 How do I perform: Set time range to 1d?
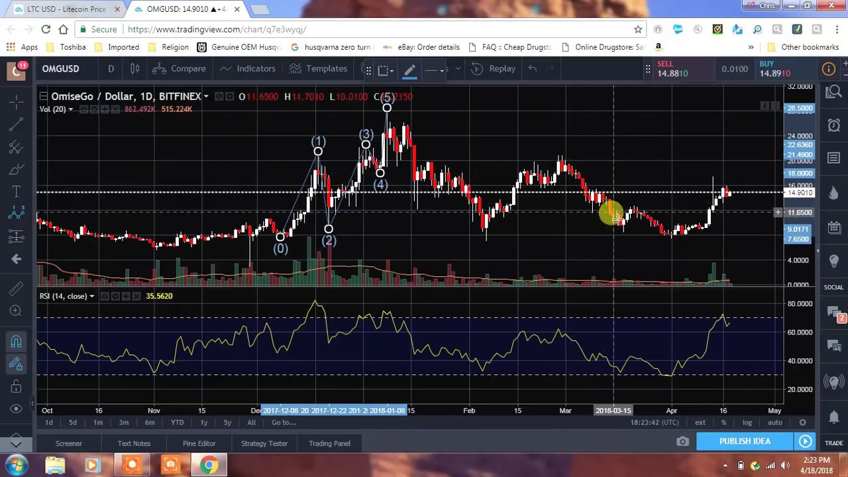[48, 423]
